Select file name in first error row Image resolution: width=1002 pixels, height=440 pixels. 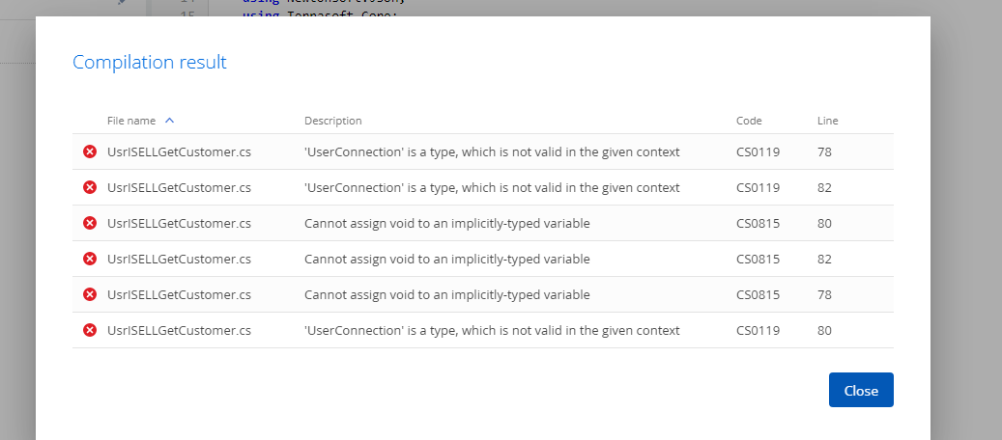coord(179,152)
